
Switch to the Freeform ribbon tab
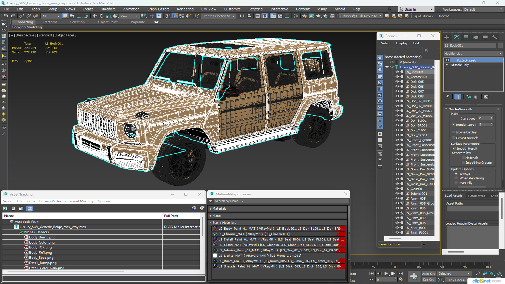[50, 22]
